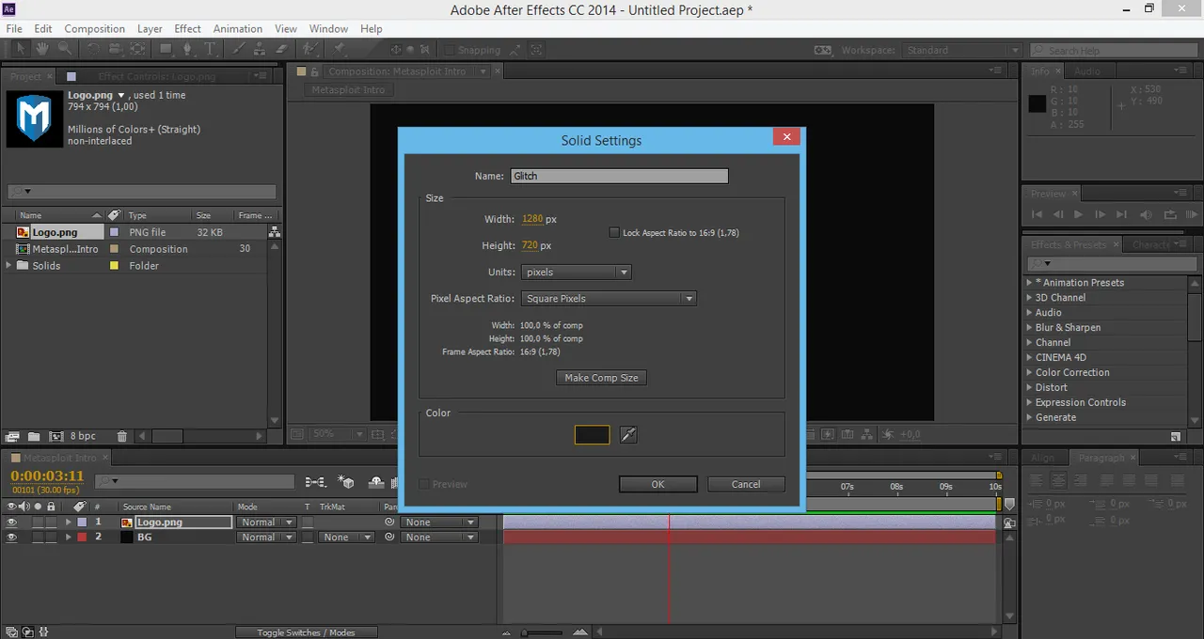
Task: Click the Name field containing Glitch
Action: 619,176
